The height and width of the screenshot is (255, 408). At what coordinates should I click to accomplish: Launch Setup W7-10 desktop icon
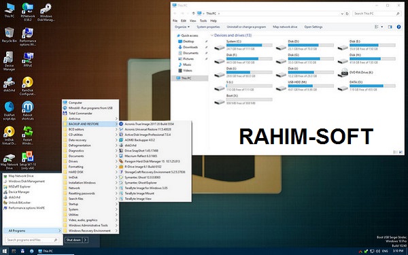(28, 160)
